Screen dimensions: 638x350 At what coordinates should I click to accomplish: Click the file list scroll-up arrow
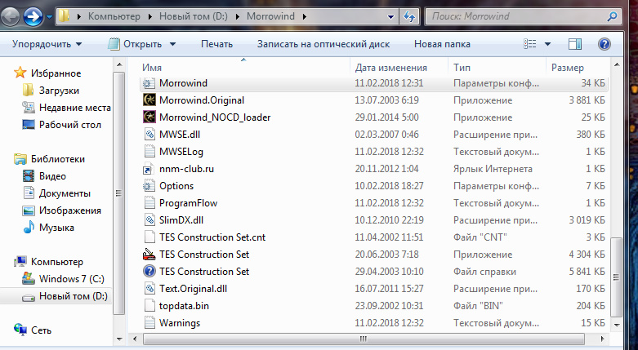point(617,64)
